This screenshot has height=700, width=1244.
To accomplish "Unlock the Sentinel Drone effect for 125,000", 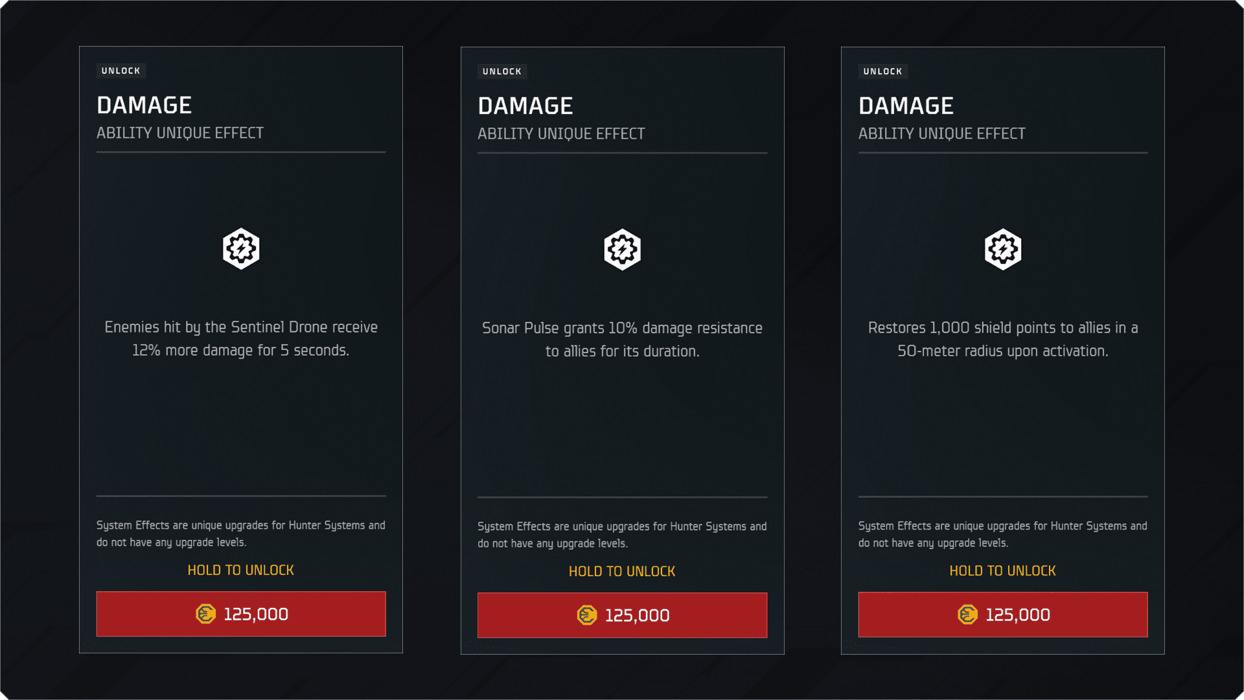I will [x=241, y=614].
